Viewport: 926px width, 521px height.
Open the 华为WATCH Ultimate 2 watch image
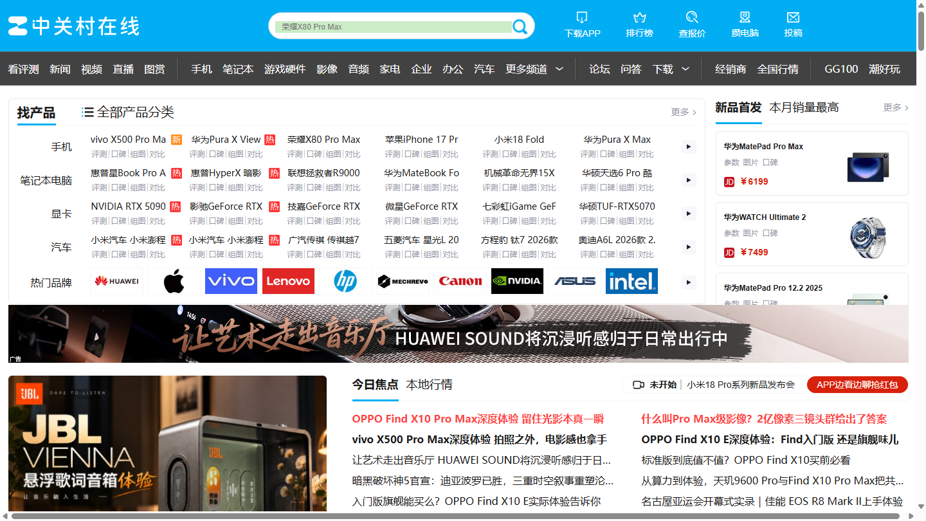(x=868, y=237)
